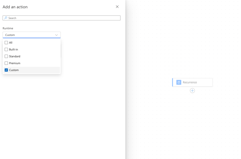Click the Runtime field label
The width and height of the screenshot is (241, 159).
(8, 28)
